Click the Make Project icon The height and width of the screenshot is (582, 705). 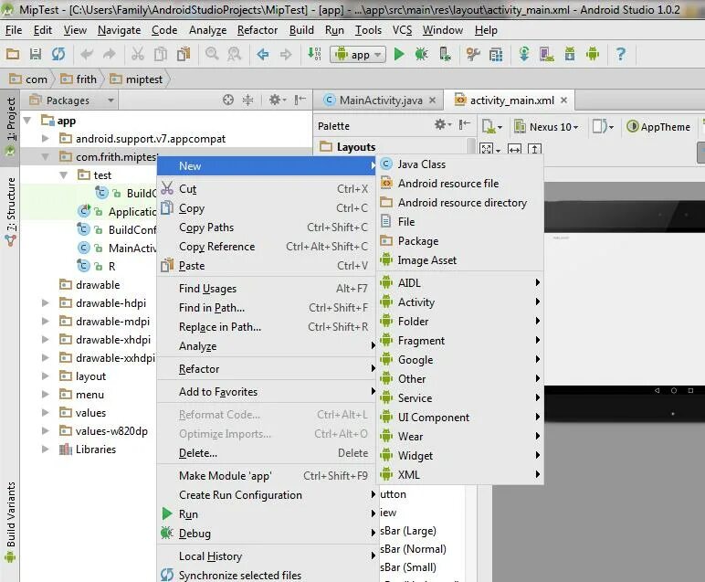[x=314, y=54]
